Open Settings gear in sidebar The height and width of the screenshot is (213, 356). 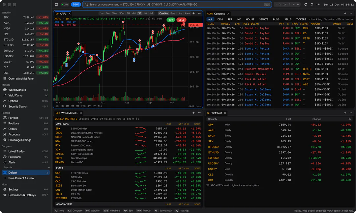click(x=5, y=189)
